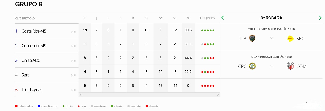
Task: Select the ÚLT. JOGOS column header
Action: tap(207, 18)
